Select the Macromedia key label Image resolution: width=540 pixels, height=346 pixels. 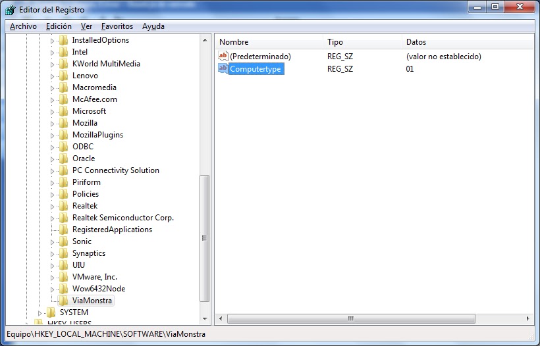[x=94, y=87]
